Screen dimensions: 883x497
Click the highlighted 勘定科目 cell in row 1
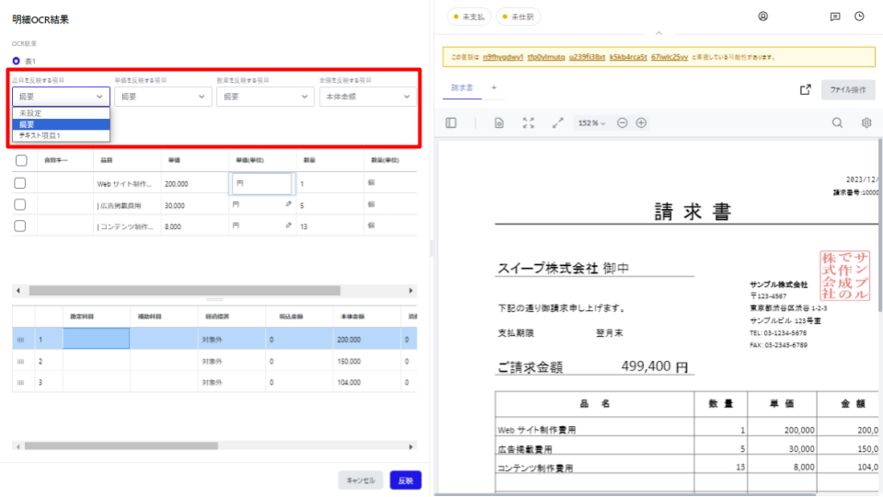[x=97, y=339]
